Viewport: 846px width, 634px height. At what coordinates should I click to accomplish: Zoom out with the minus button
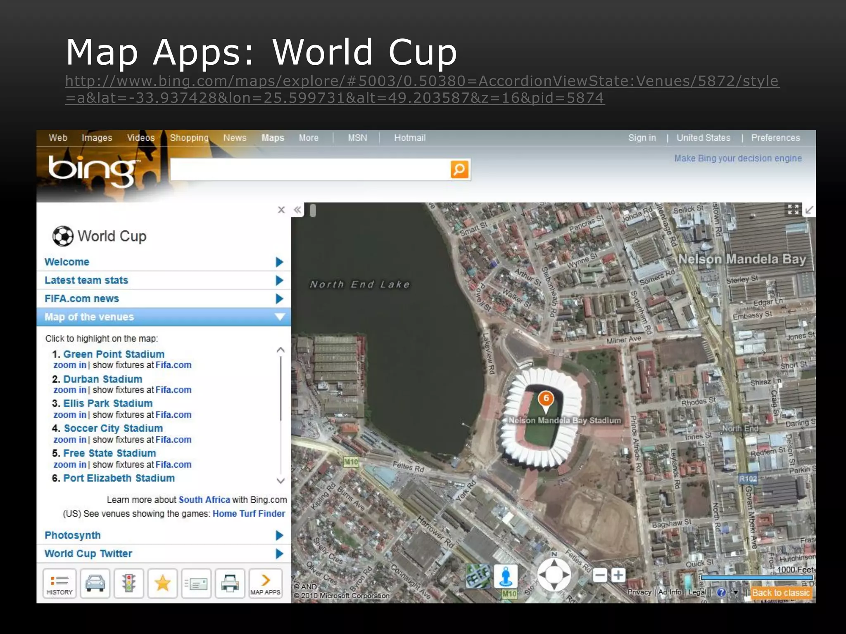[x=600, y=575]
